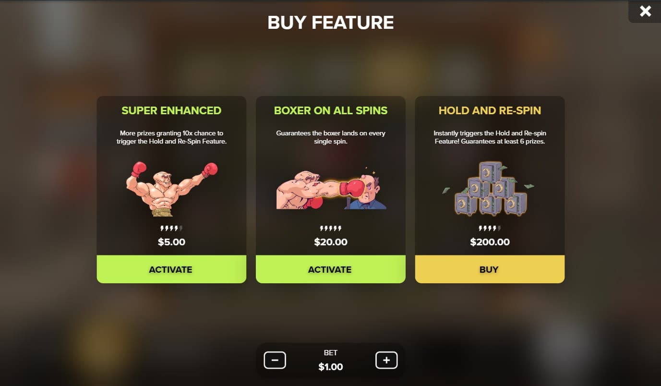
Task: Click the boxer punching man illustration
Action: click(x=331, y=188)
